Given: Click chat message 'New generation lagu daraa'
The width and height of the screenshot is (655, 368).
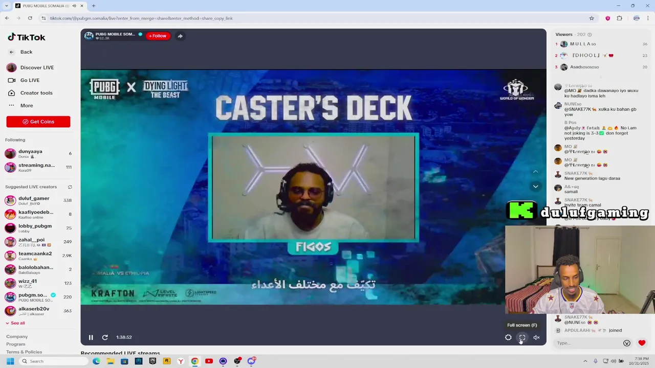Looking at the screenshot, I should pyautogui.click(x=592, y=178).
